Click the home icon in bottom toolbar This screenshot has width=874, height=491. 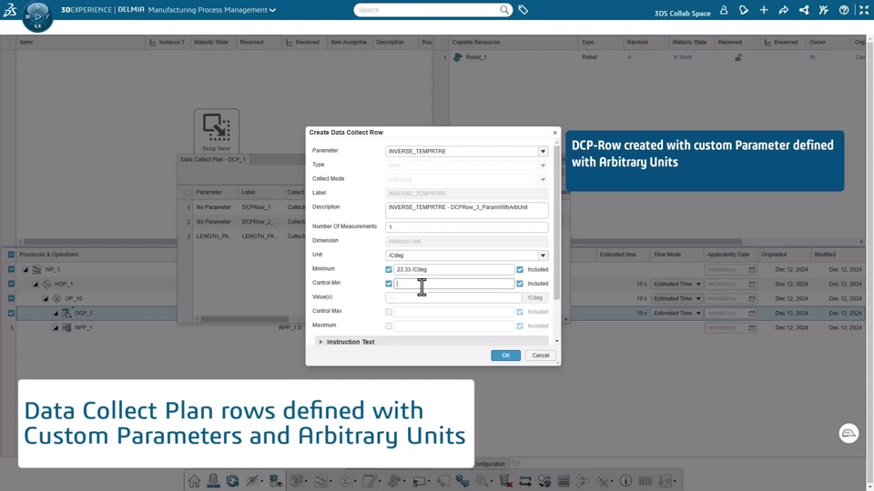pos(194,480)
